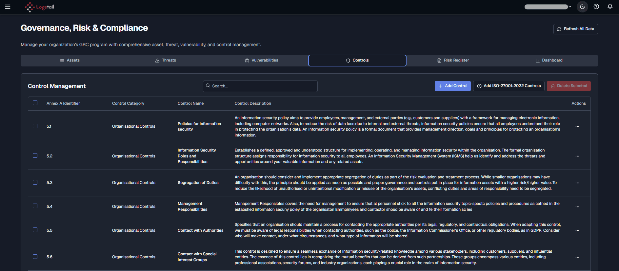Check the box for control 5.1

(x=35, y=126)
